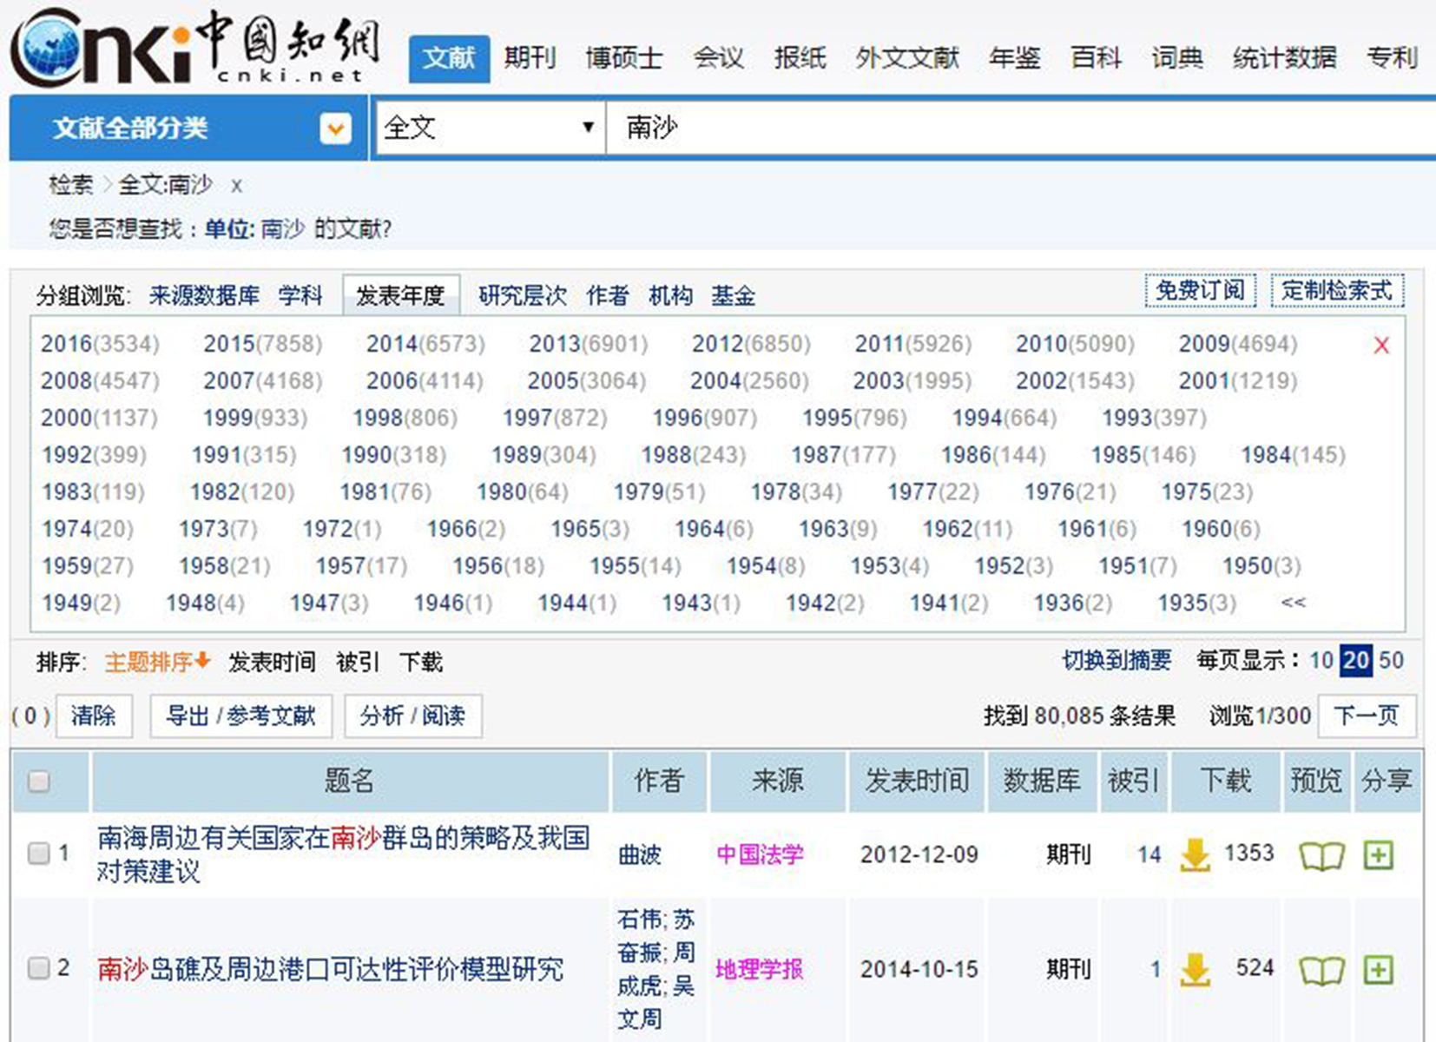Image resolution: width=1436 pixels, height=1042 pixels.
Task: Check the box for result 1
Action: (x=38, y=854)
